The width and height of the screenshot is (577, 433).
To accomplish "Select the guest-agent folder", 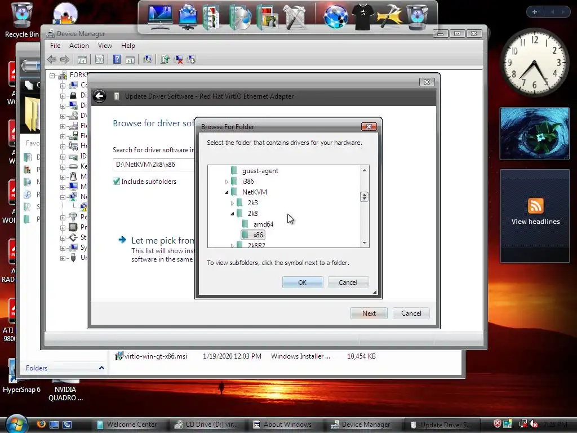I will click(x=260, y=171).
